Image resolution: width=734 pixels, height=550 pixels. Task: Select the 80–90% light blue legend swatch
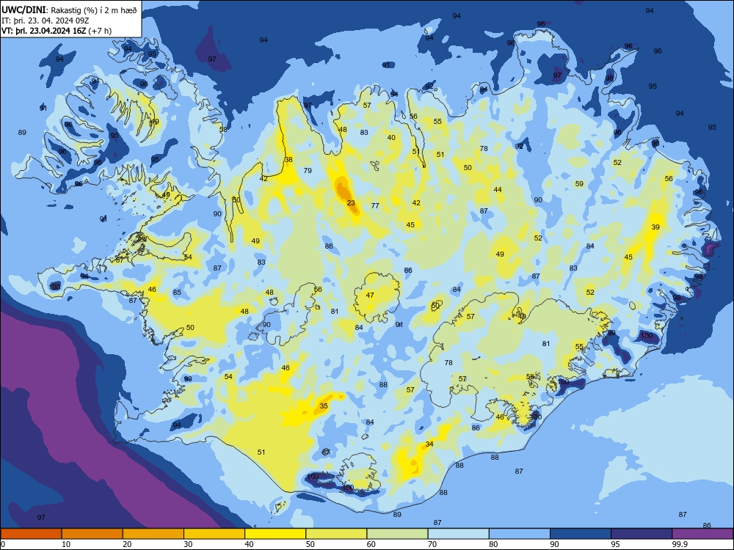520,534
